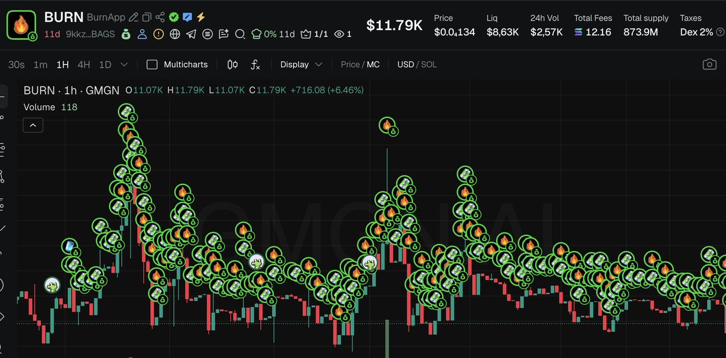726x358 pixels.
Task: Switch chart to Price mode
Action: click(x=350, y=65)
